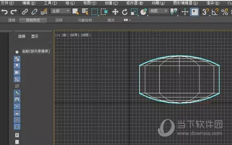Toggle display of groups in scene explorer
The width and height of the screenshot is (232, 145).
(x=17, y=93)
